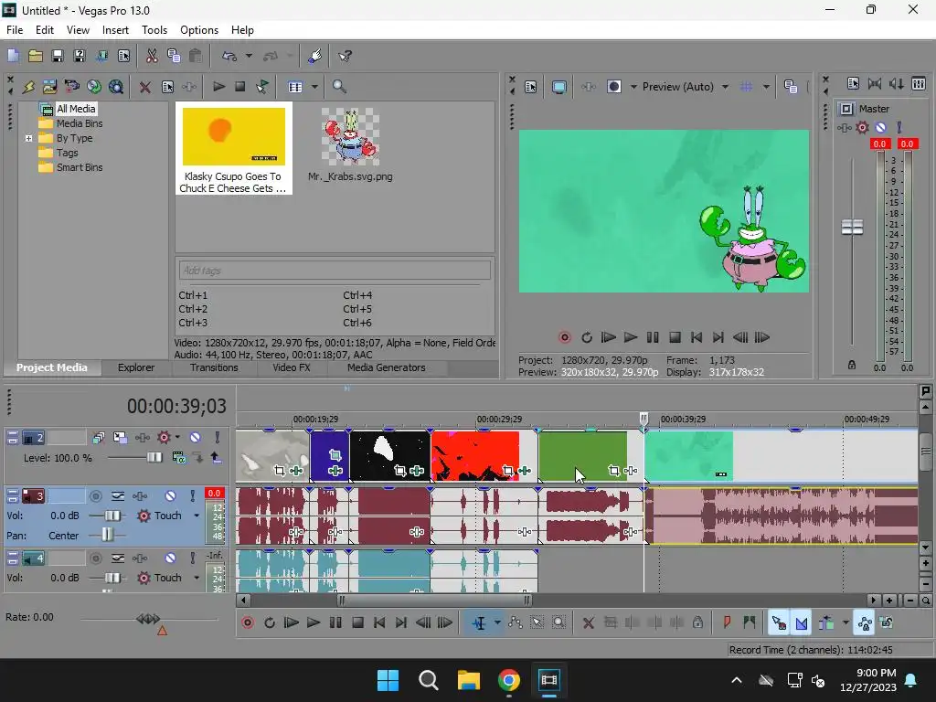Viewport: 936px width, 702px height.
Task: Select the Media Bins folder
Action: click(80, 123)
